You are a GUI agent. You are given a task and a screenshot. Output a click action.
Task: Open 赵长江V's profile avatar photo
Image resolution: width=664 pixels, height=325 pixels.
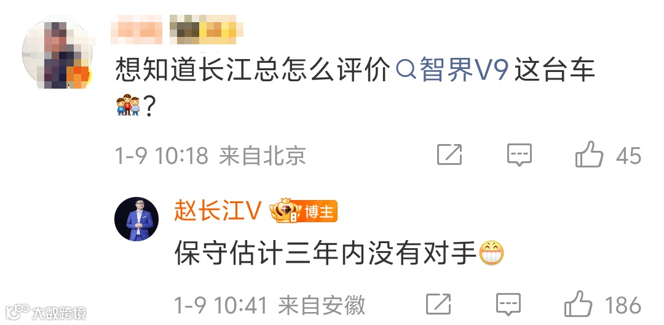tap(136, 219)
